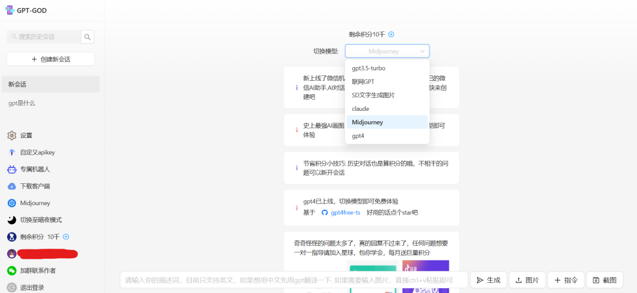Click the 切换至暗夜模式 label
This screenshot has width=637, height=293.
(x=41, y=220)
